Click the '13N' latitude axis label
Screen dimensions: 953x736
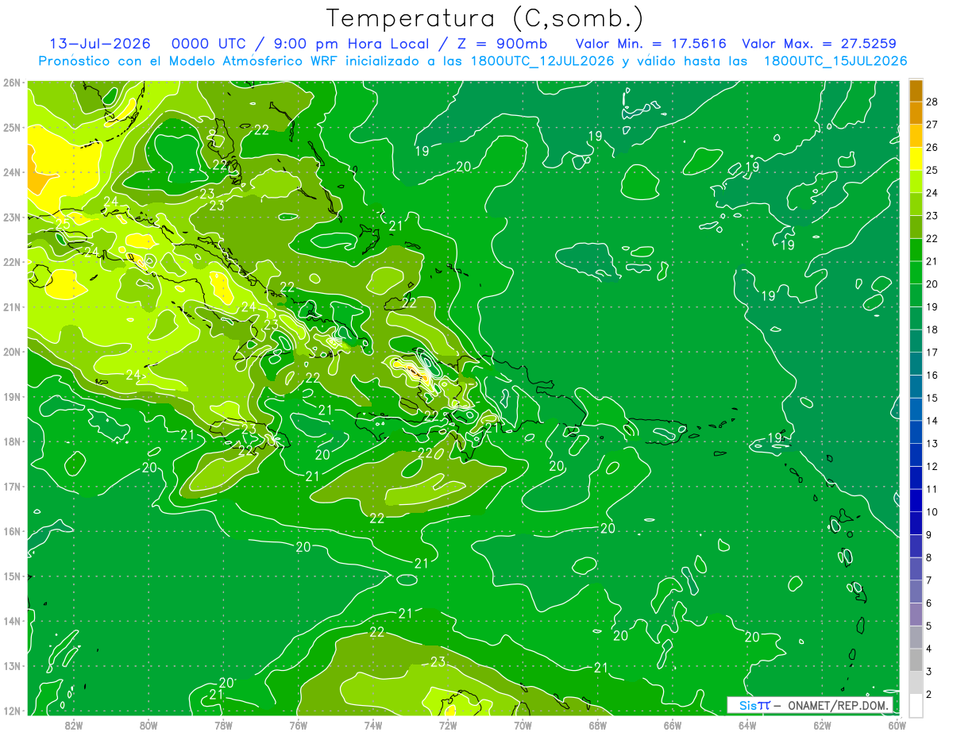pyautogui.click(x=11, y=665)
